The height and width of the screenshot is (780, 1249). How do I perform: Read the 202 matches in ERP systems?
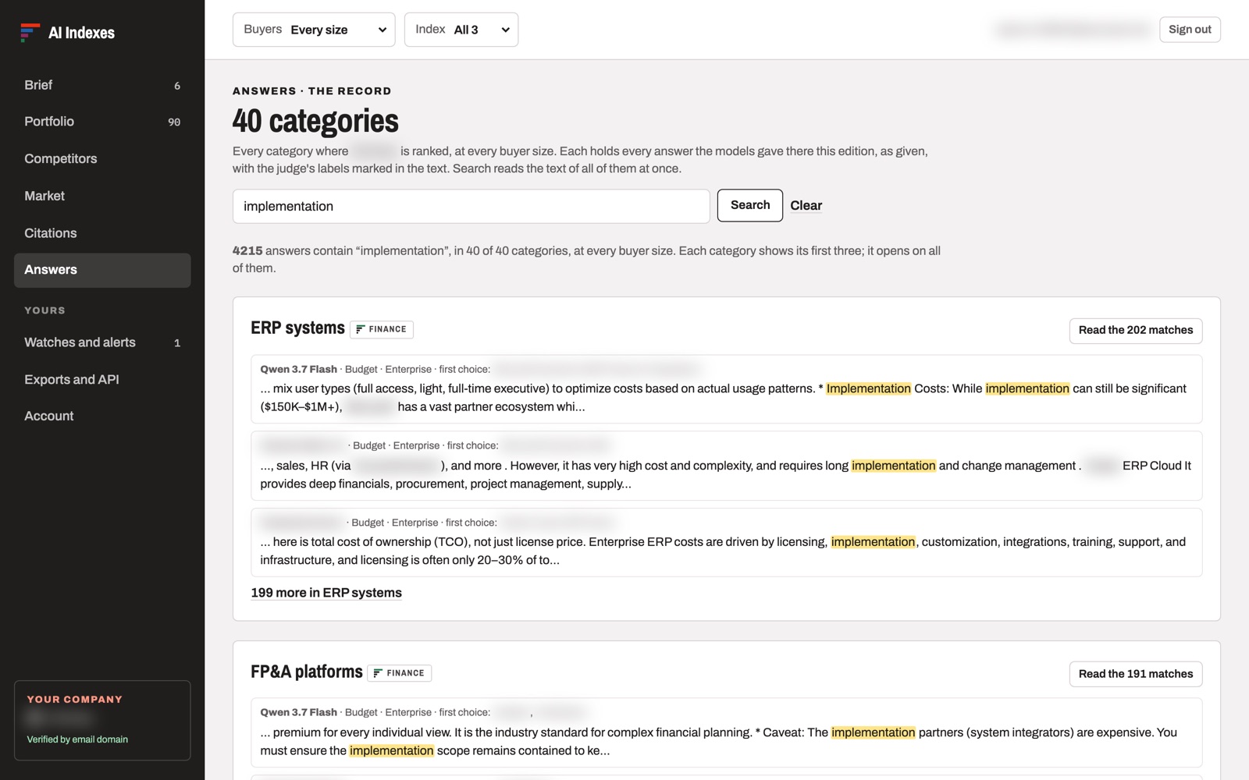point(1136,330)
